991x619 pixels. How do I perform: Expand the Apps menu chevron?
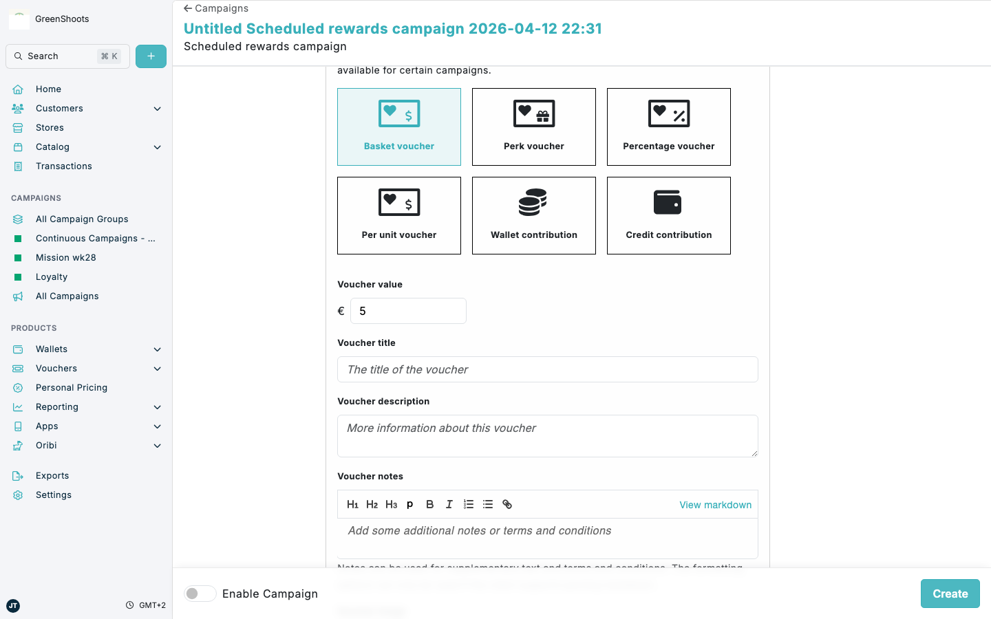158,426
